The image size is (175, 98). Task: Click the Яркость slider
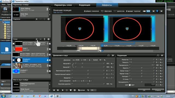point(142,68)
